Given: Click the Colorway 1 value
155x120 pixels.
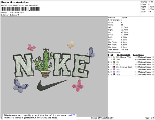Looking at the screenshot, I should tap(14, 15).
